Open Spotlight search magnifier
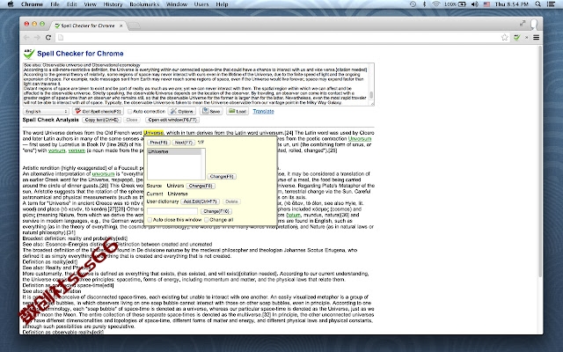Image resolution: width=563 pixels, height=352 pixels. point(537,4)
